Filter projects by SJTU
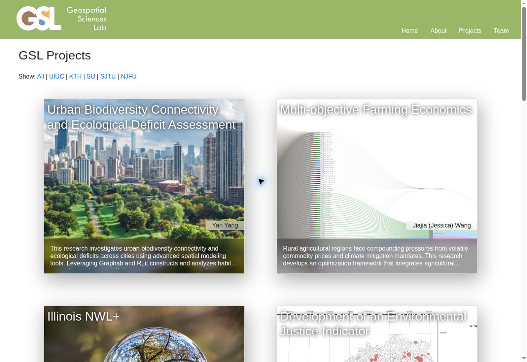The image size is (527, 362). (108, 77)
